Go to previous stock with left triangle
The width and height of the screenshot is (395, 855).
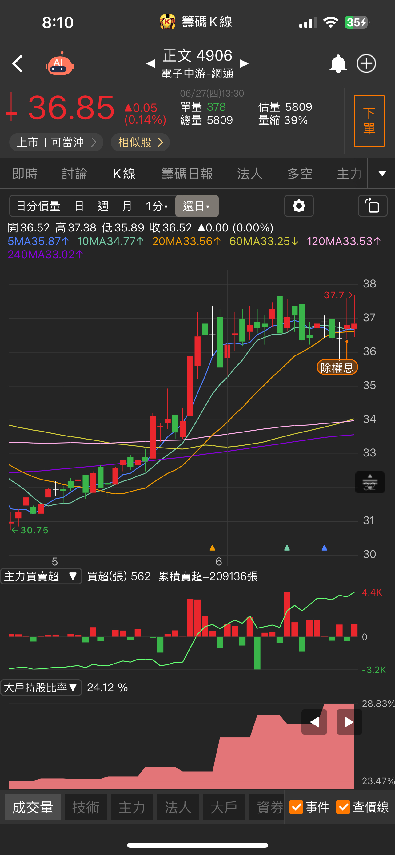(x=151, y=63)
